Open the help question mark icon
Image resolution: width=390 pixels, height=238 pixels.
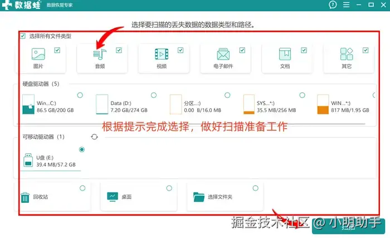pos(333,4)
